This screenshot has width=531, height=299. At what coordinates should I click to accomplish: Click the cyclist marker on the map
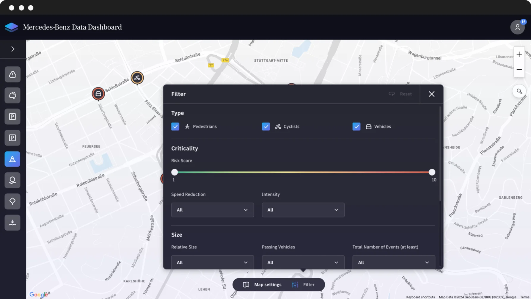pos(137,78)
